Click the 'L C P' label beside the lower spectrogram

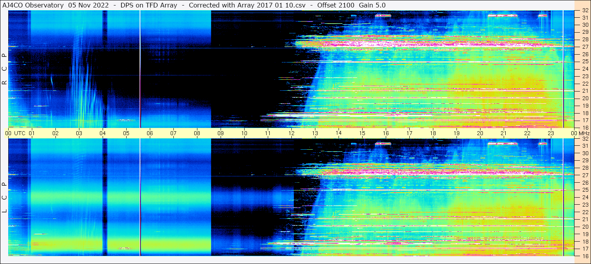(4, 198)
